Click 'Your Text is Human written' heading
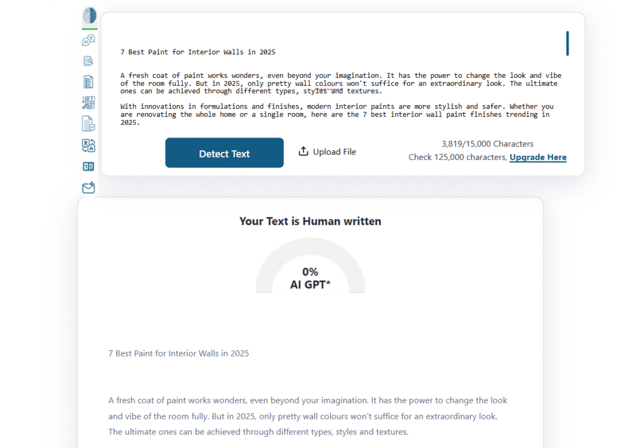 point(310,221)
